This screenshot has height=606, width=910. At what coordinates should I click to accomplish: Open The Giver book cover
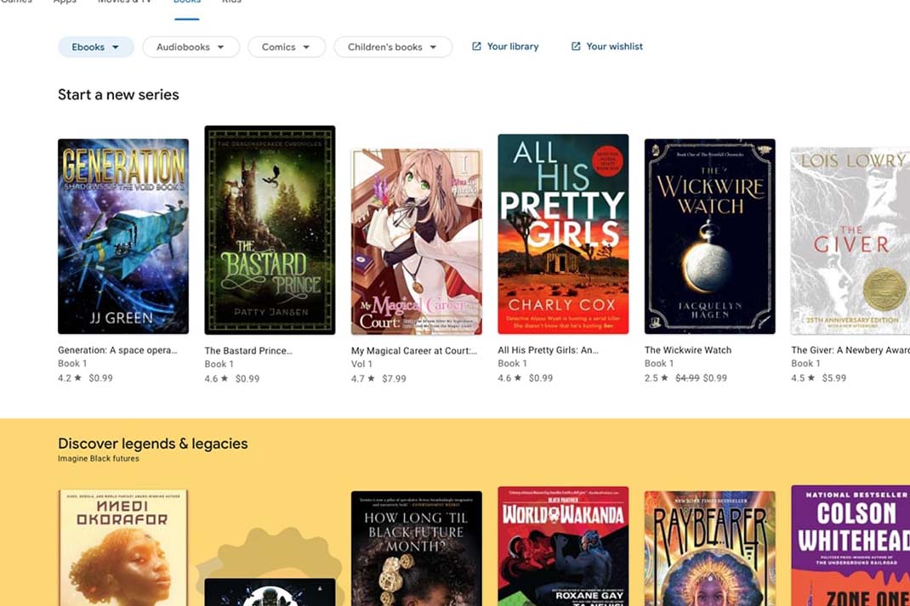[x=850, y=241]
